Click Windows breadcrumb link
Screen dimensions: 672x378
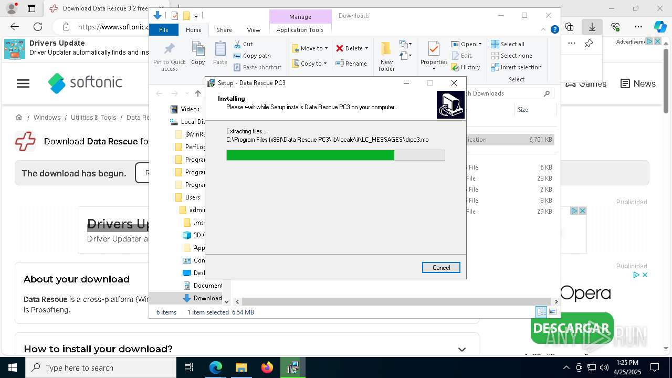coord(47,118)
